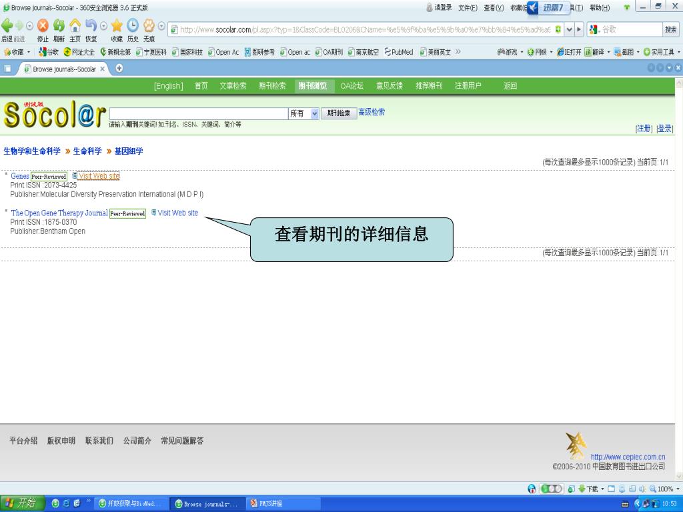Open the home page via the 主页 house icon
This screenshot has width=683, height=512.
pos(75,25)
